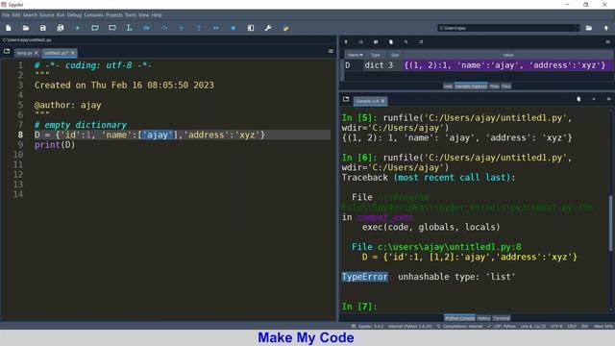Open a file with the folder icon
The height and width of the screenshot is (346, 615).
[x=26, y=28]
